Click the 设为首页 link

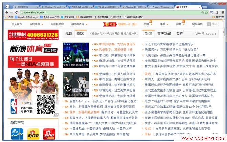(17, 24)
